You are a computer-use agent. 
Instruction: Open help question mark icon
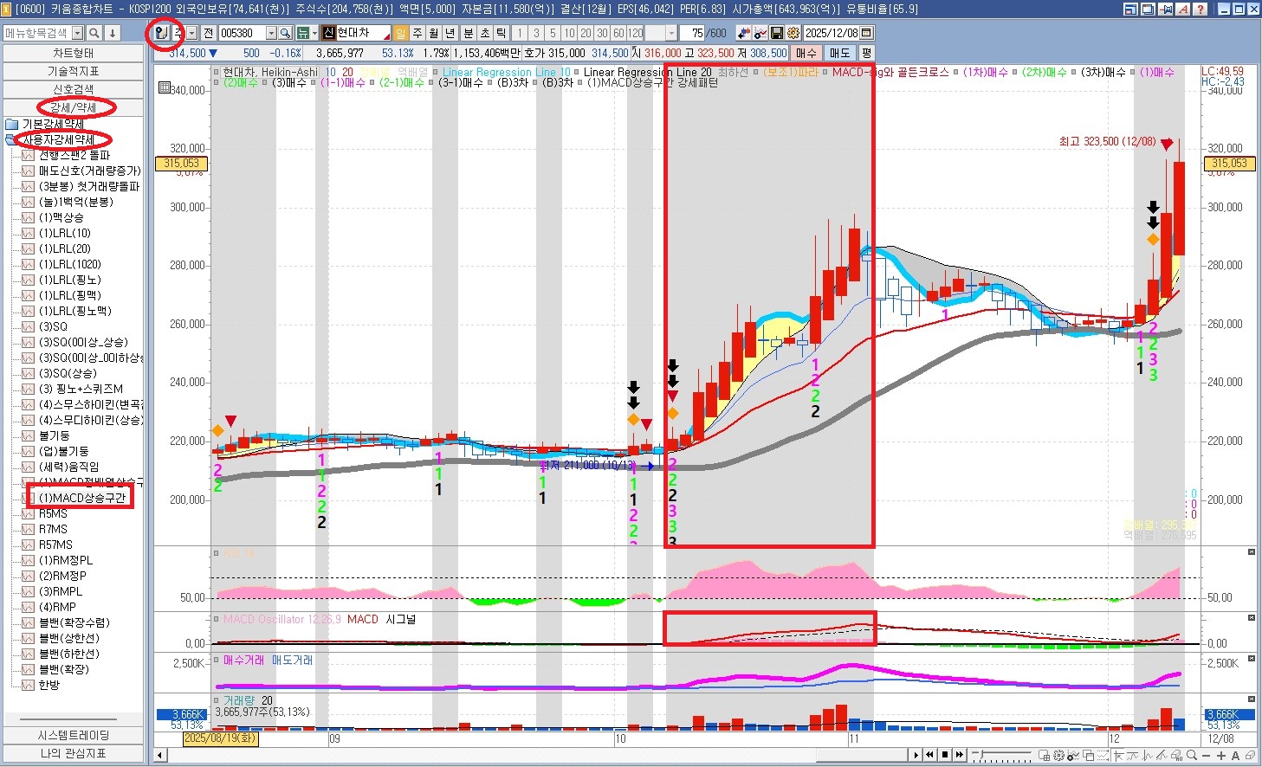pyautogui.click(x=1200, y=9)
